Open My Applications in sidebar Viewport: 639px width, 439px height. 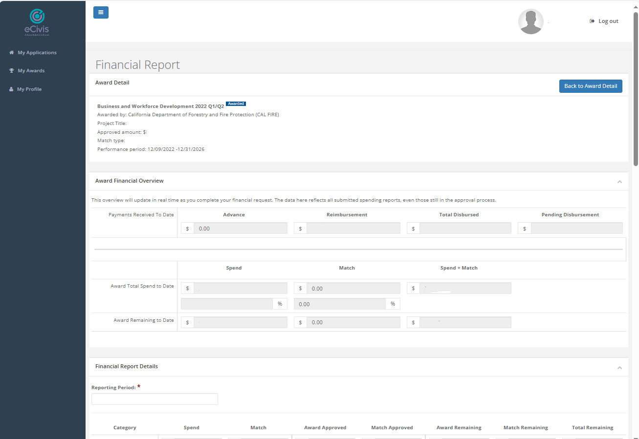(37, 53)
